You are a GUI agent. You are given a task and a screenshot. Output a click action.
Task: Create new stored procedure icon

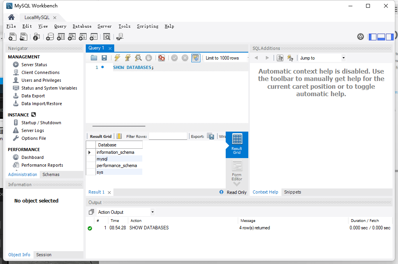83,37
